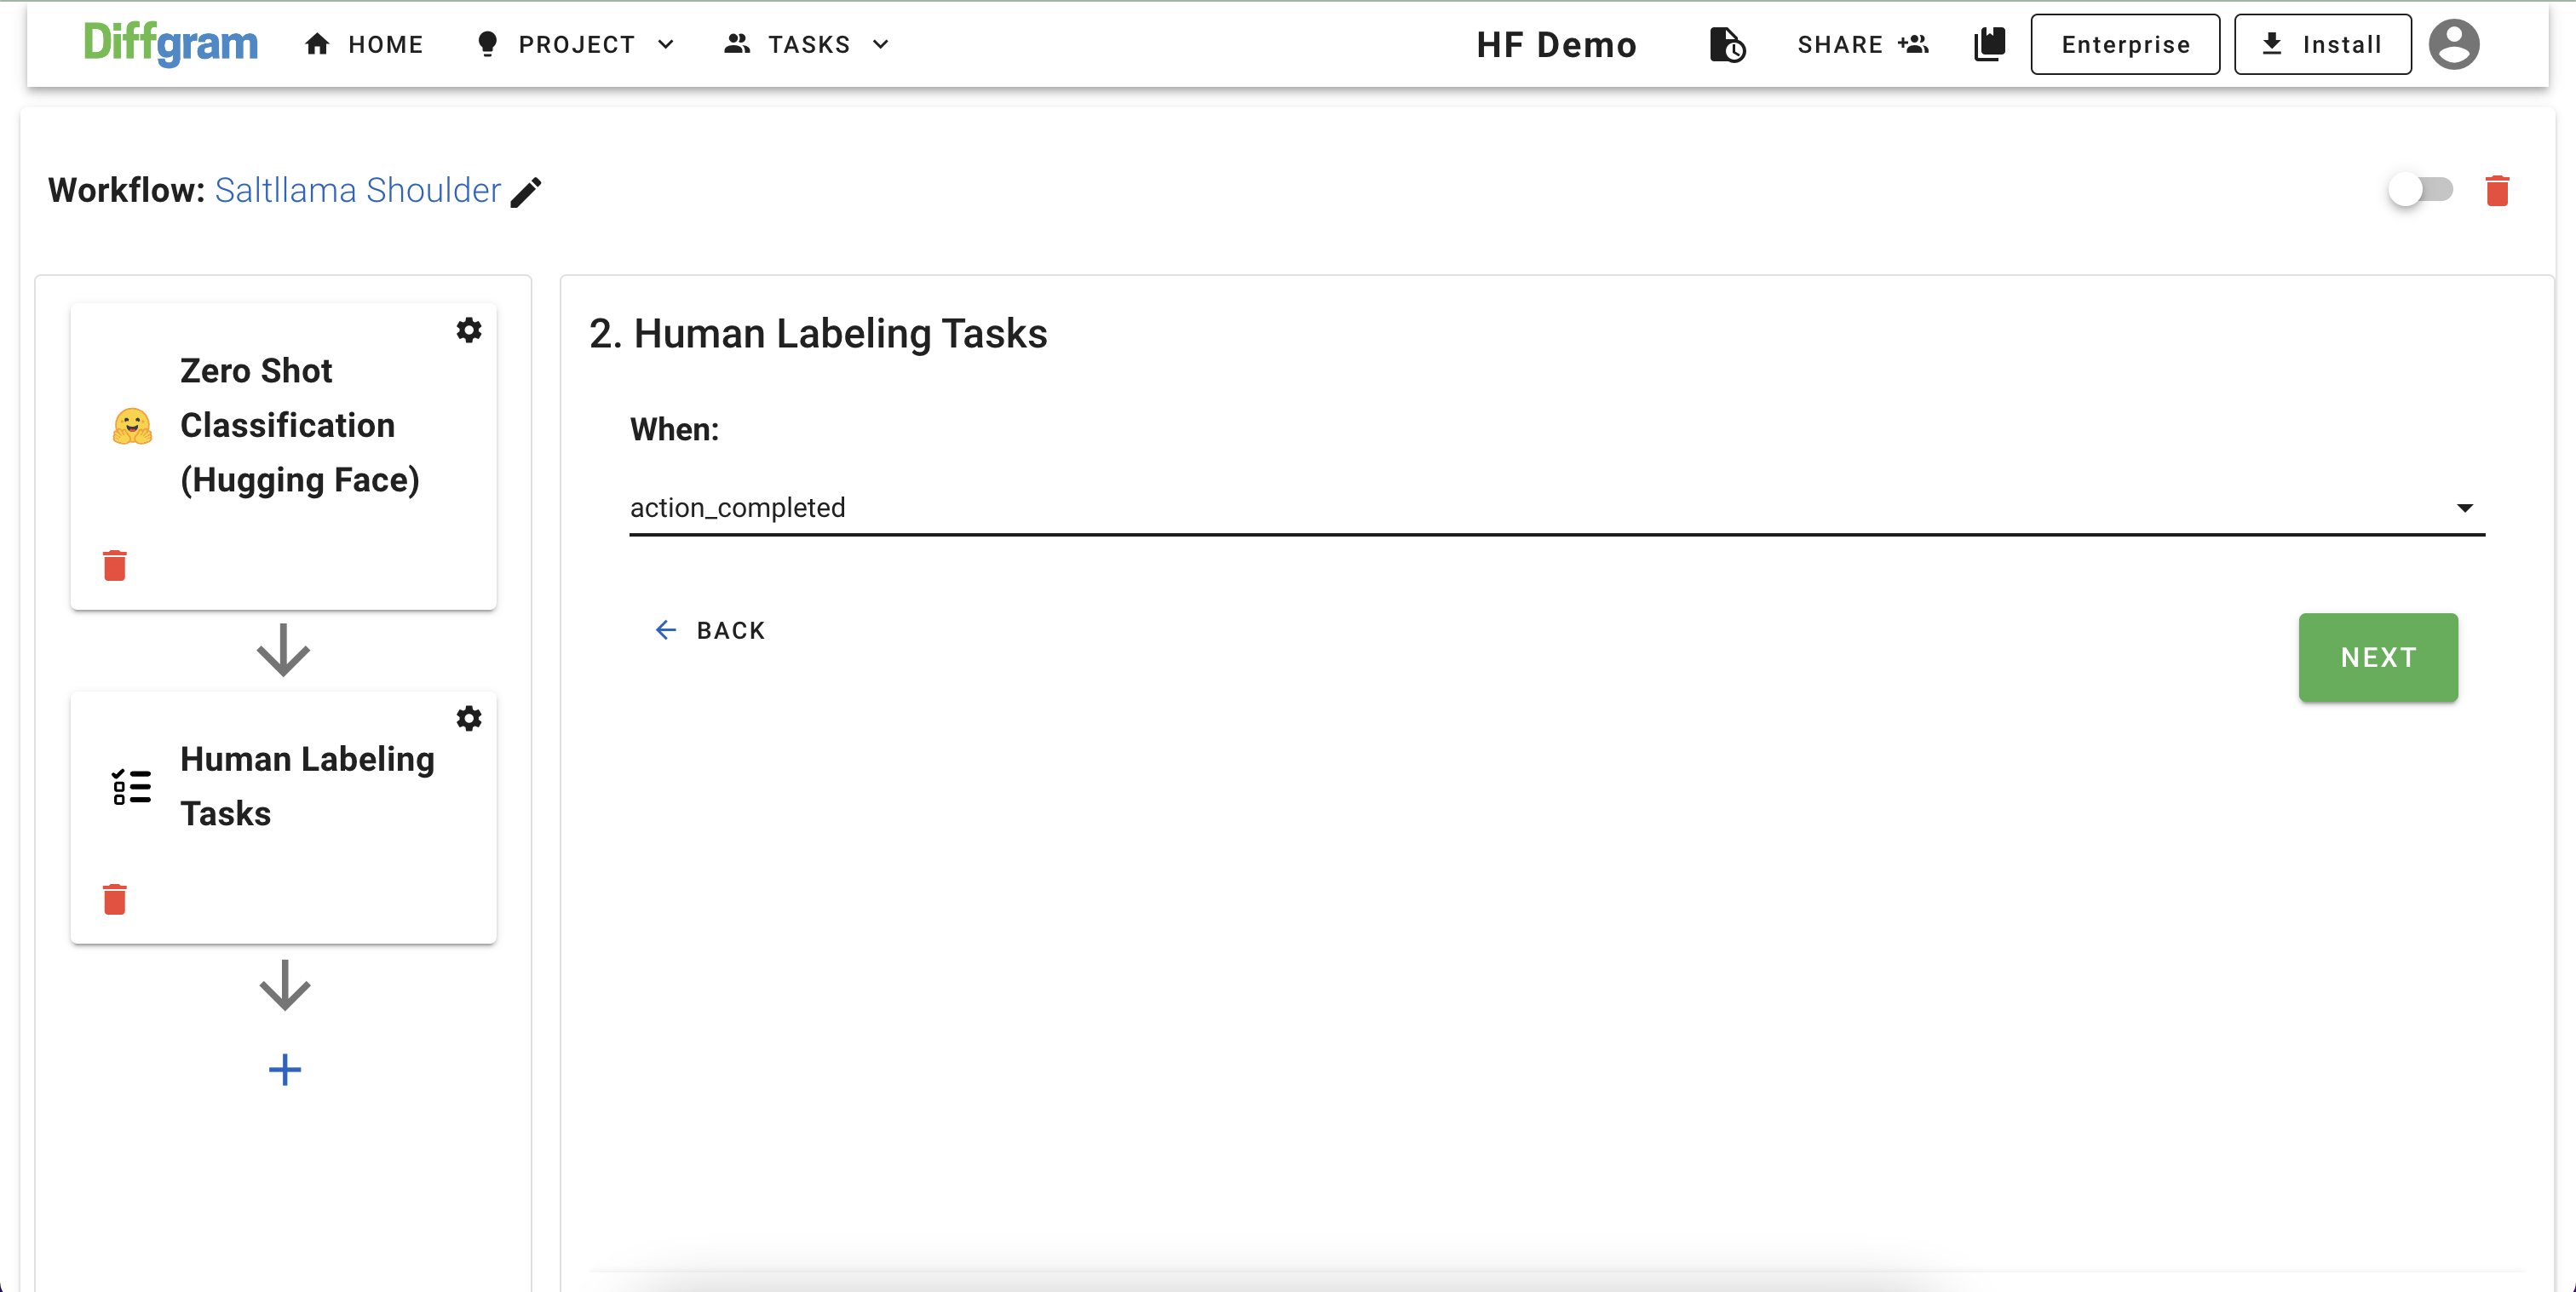
Task: Open settings gear on Human Labeling Tasks card
Action: click(469, 718)
